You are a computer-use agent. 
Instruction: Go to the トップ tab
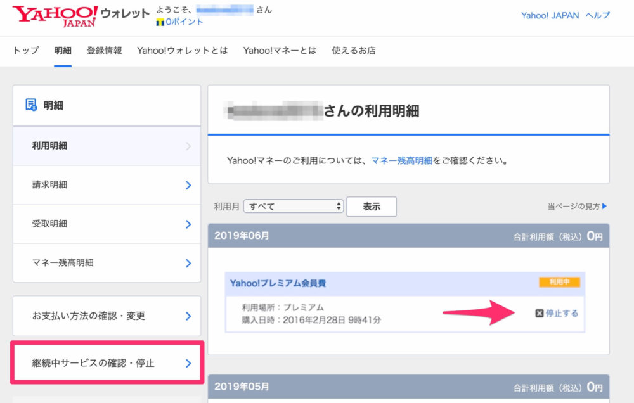point(26,51)
